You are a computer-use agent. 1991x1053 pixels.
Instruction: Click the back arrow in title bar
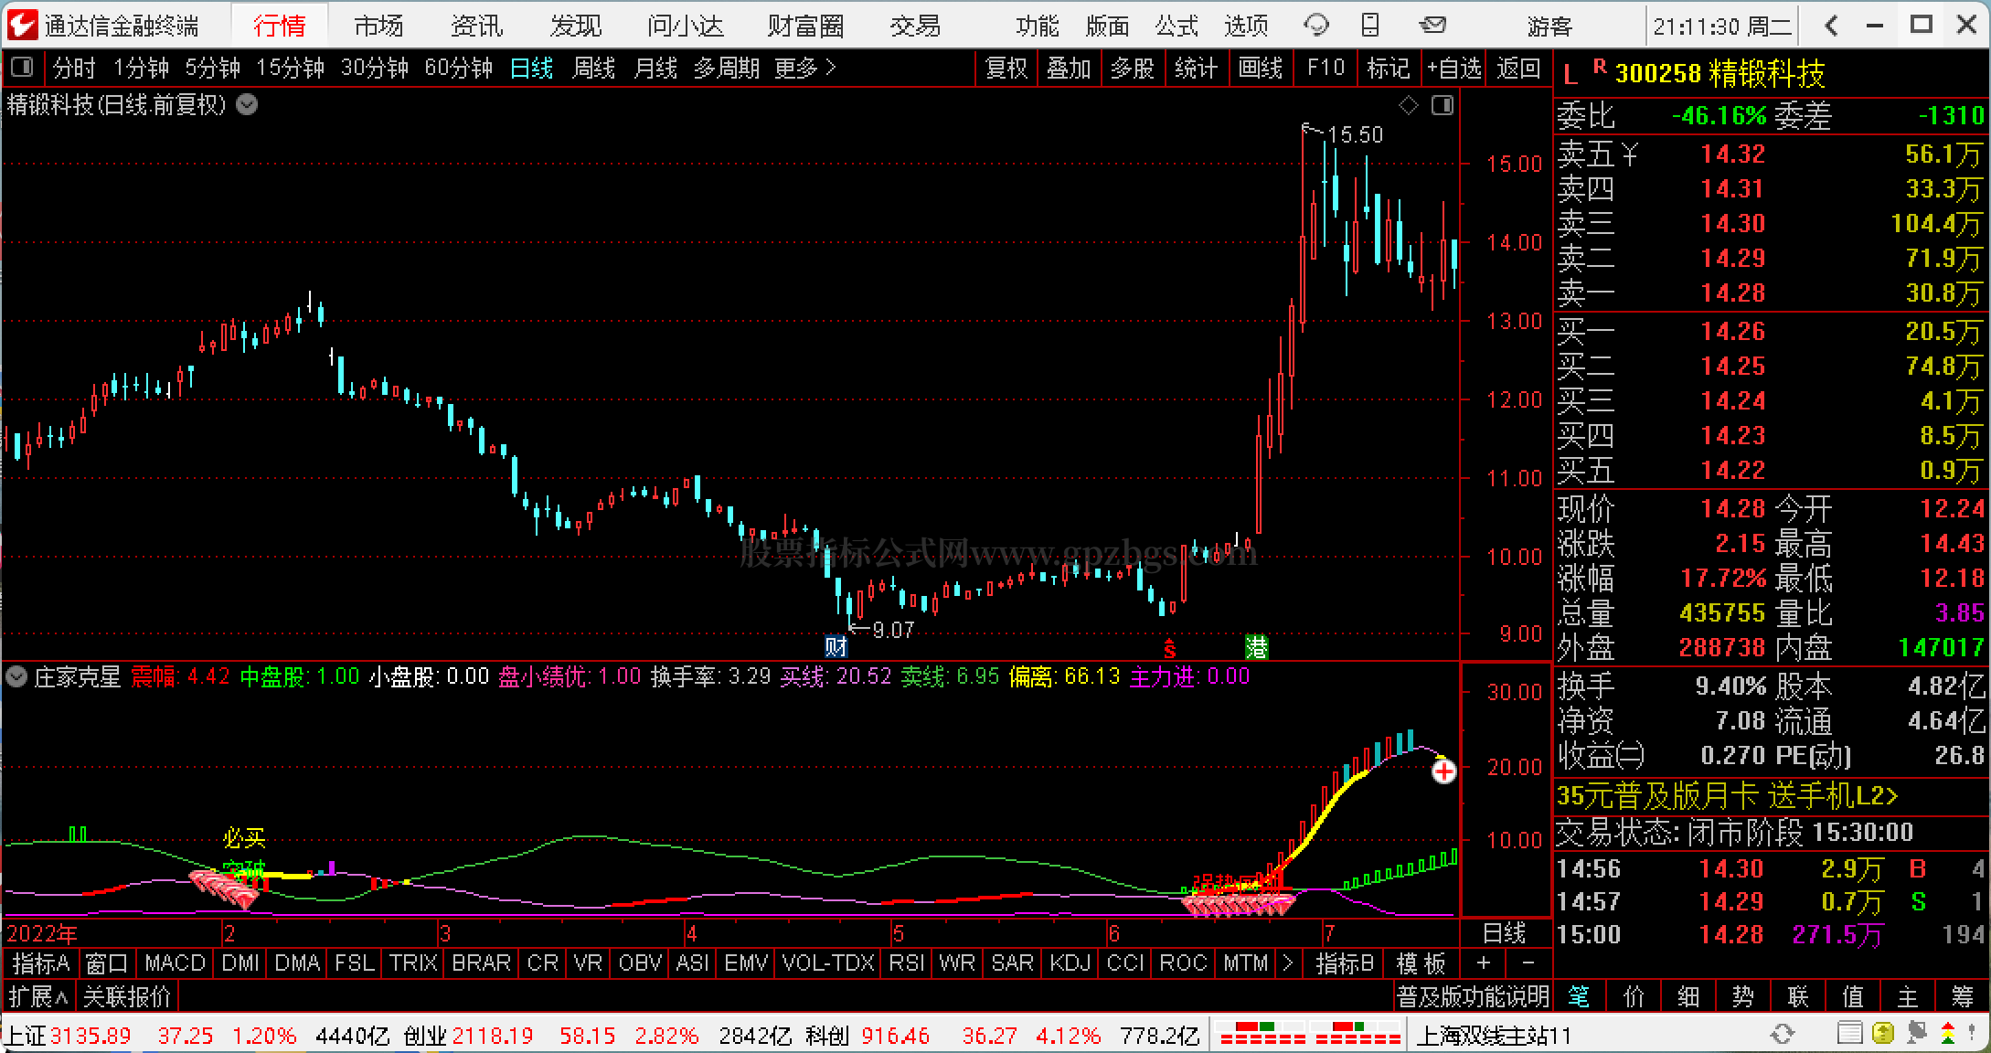[x=1831, y=26]
